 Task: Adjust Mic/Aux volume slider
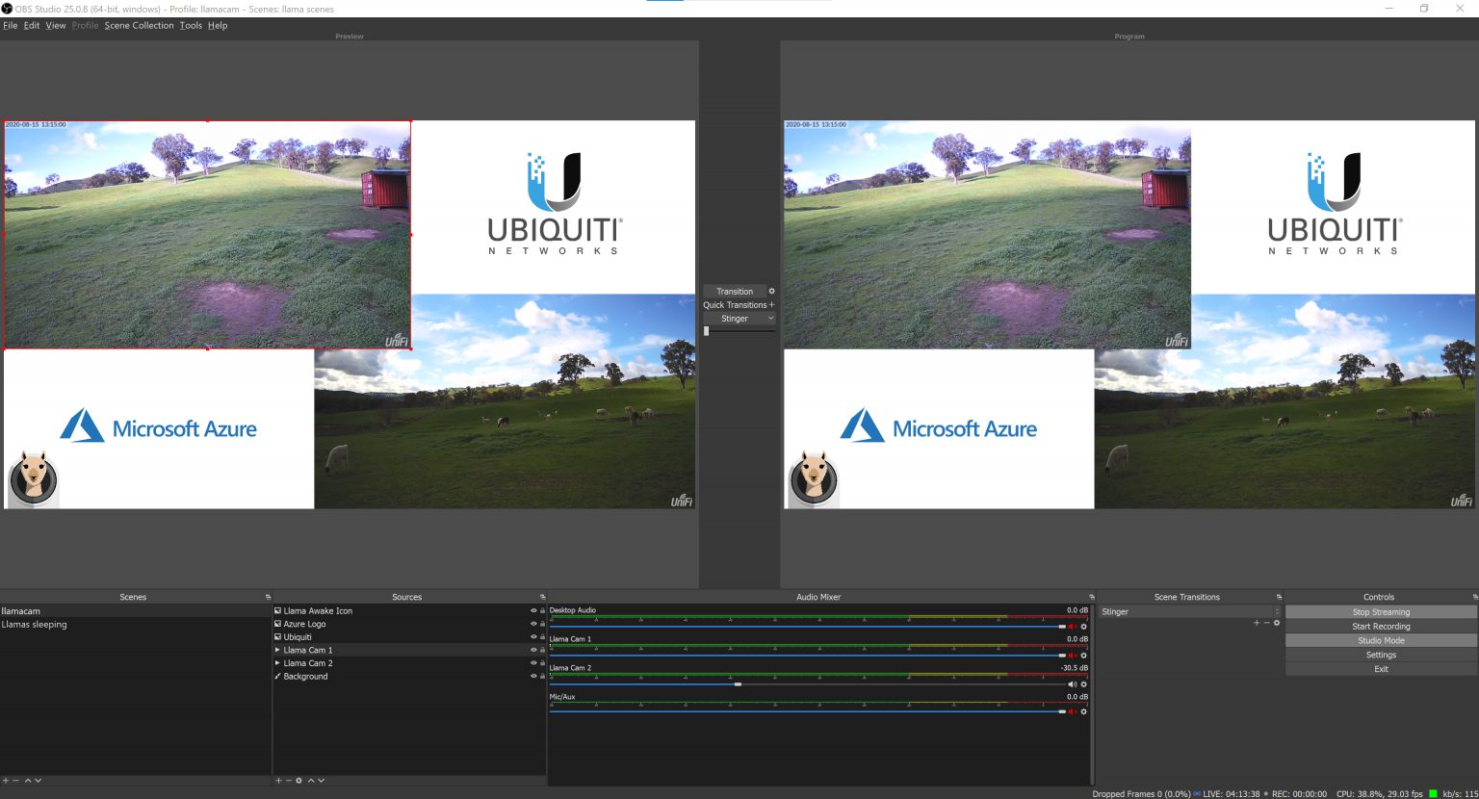click(x=809, y=712)
